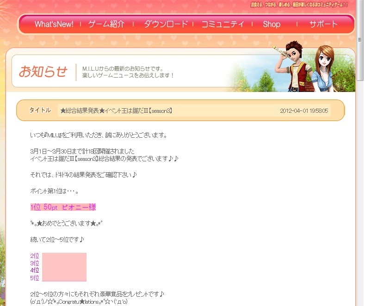Open the サポート menu item
This screenshot has height=306, width=365.
coord(323,24)
